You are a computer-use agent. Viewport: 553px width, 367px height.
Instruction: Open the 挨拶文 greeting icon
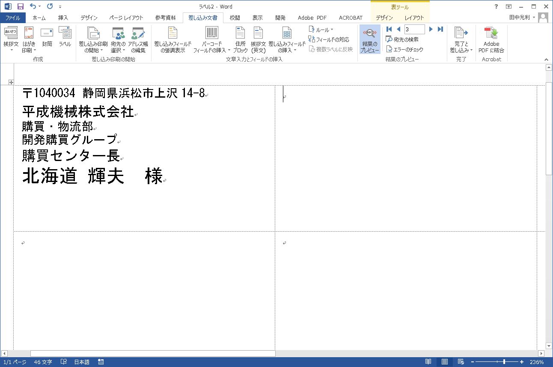(x=11, y=39)
